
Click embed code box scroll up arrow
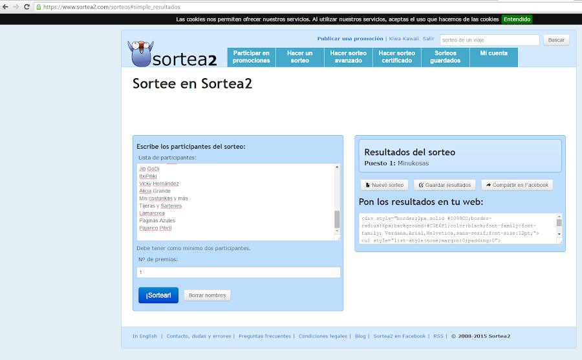point(559,217)
